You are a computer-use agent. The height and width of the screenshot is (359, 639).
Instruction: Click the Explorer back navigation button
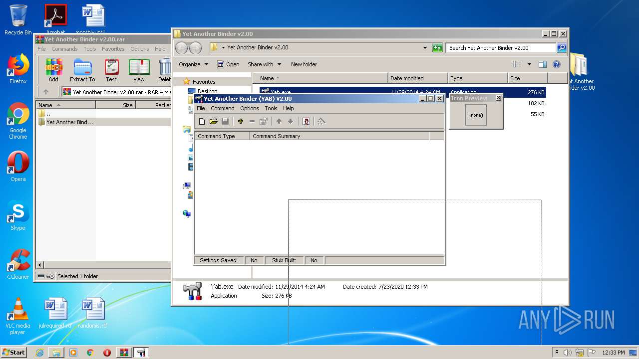(x=181, y=48)
